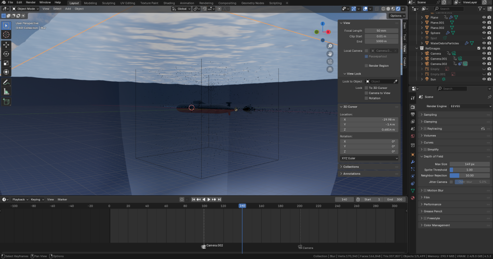Click the Focal Length field
This screenshot has width=493, height=259.
(381, 31)
